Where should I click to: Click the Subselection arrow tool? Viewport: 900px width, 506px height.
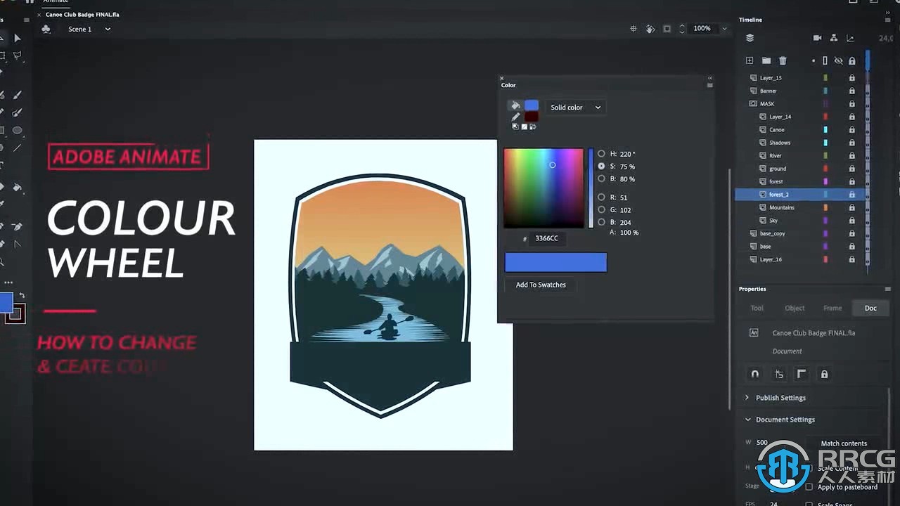click(18, 38)
